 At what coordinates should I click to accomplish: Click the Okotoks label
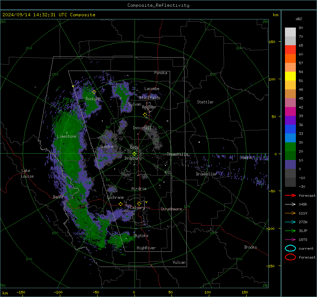tap(141, 236)
